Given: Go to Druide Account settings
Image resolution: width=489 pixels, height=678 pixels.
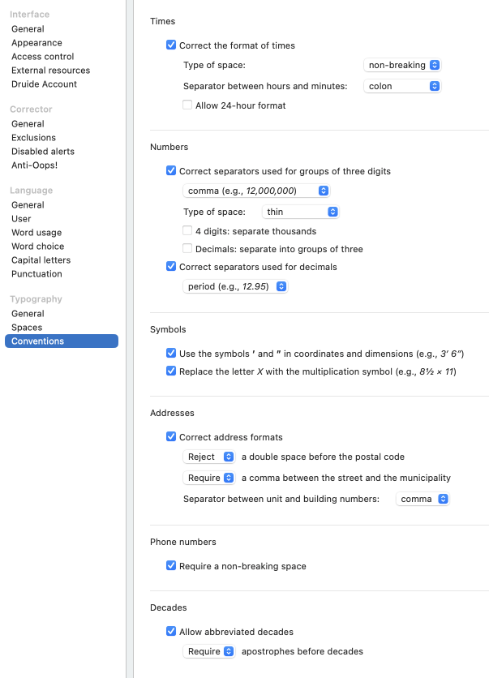Looking at the screenshot, I should point(44,84).
